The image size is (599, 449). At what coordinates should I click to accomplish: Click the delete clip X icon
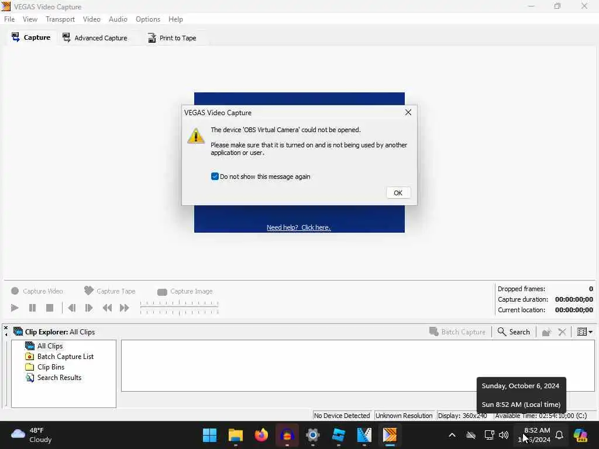tap(562, 332)
